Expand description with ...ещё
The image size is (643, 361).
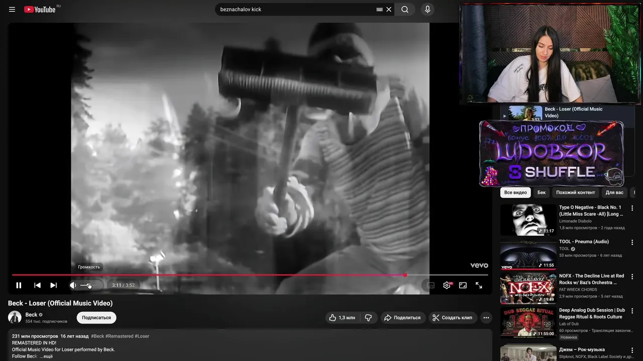(46, 356)
